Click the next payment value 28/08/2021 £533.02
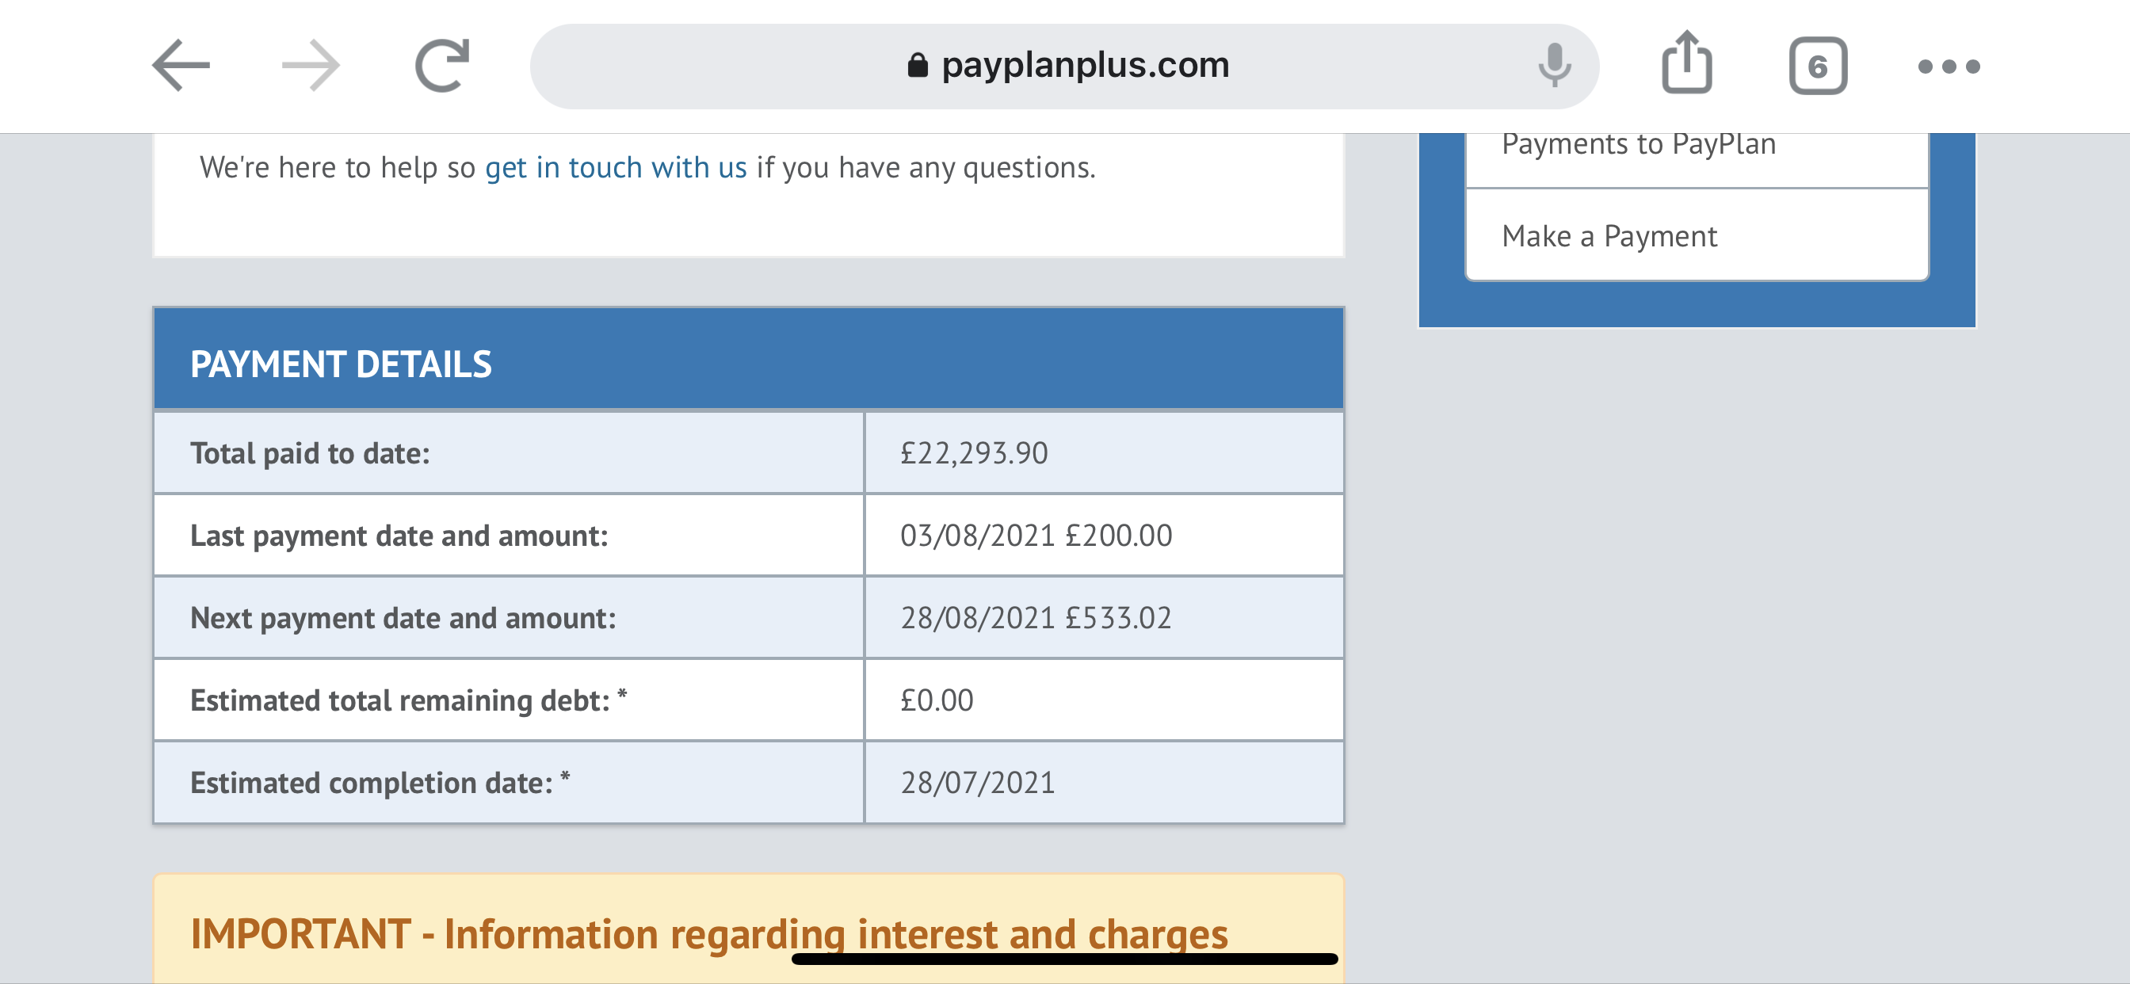 (x=1035, y=618)
